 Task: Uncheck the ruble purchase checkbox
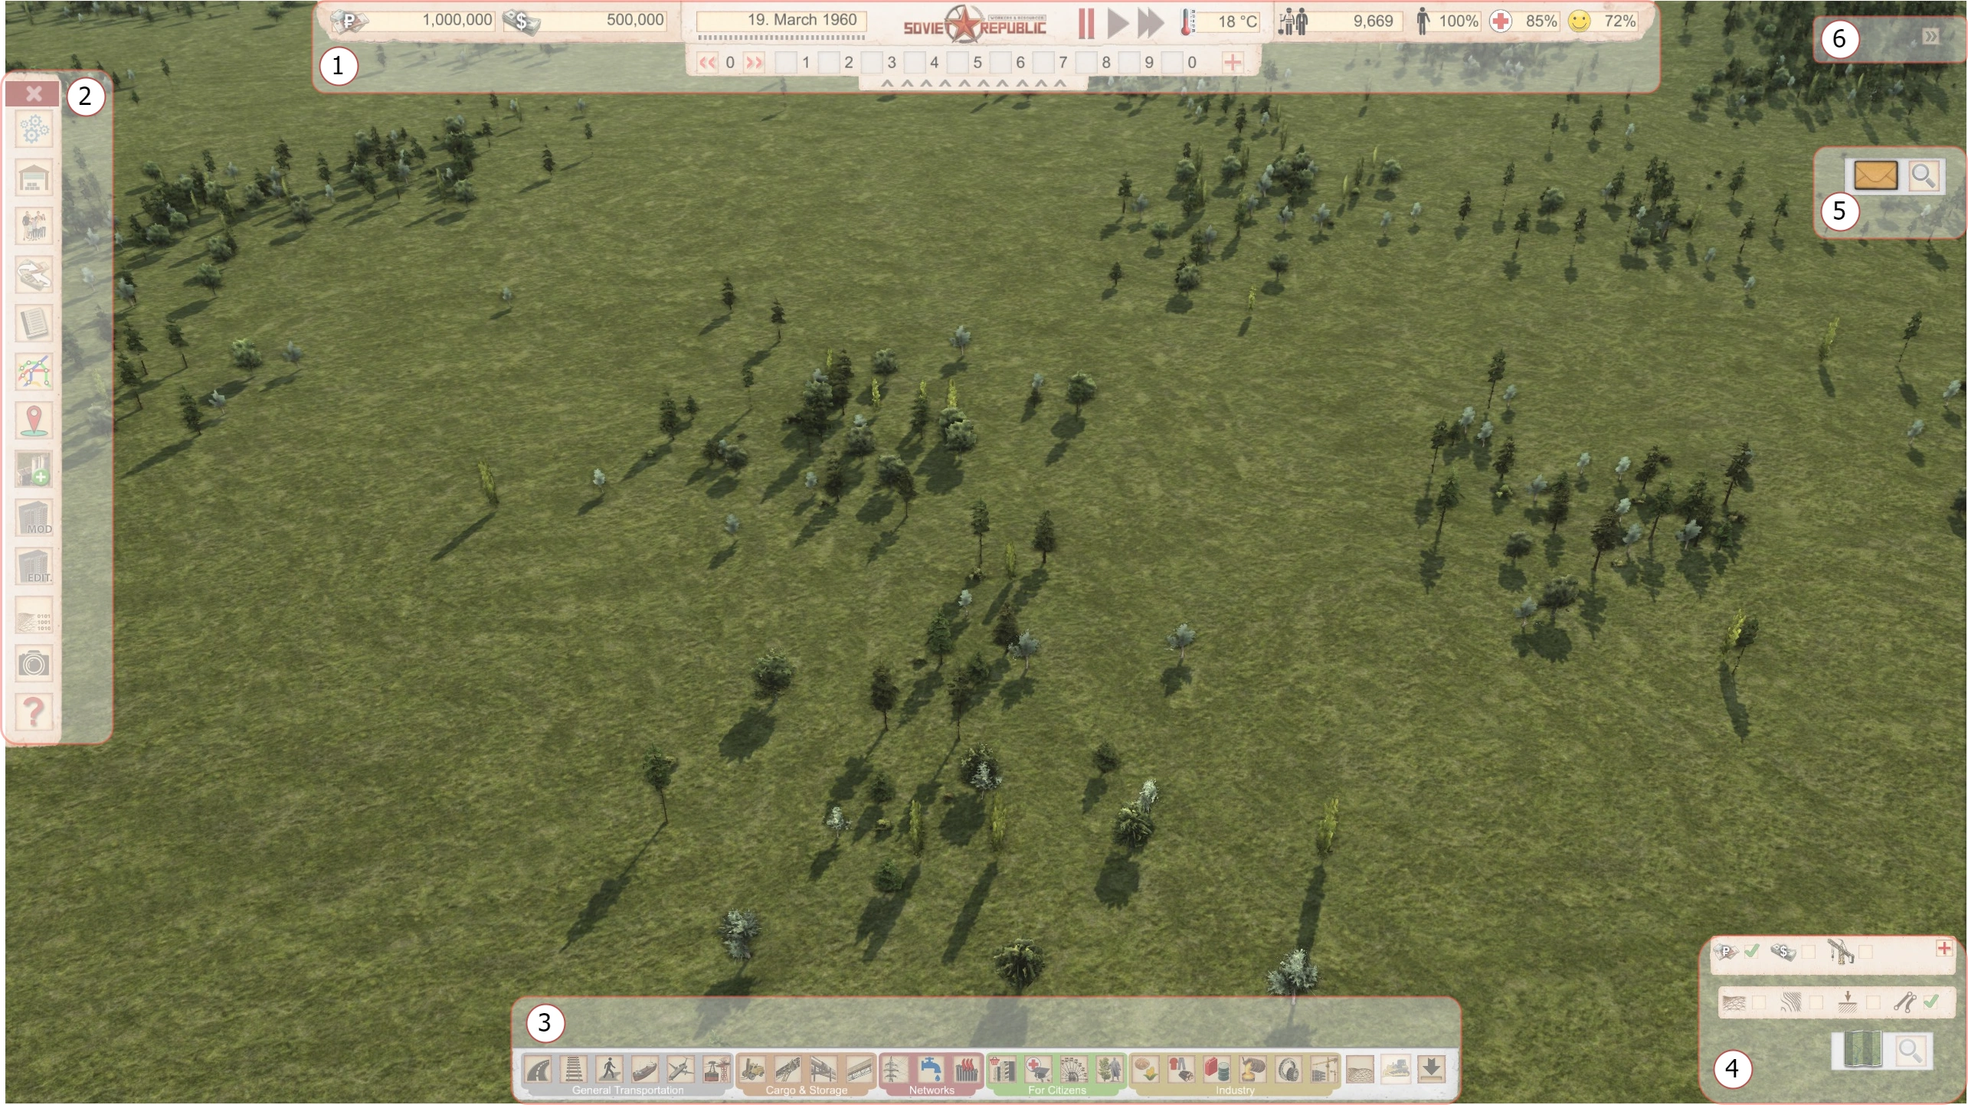tap(1751, 951)
